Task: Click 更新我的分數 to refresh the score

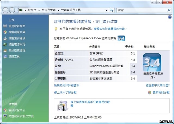Action: (161, 92)
